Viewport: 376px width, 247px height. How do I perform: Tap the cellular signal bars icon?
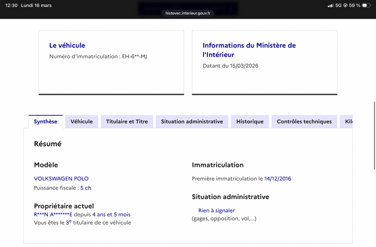click(330, 6)
